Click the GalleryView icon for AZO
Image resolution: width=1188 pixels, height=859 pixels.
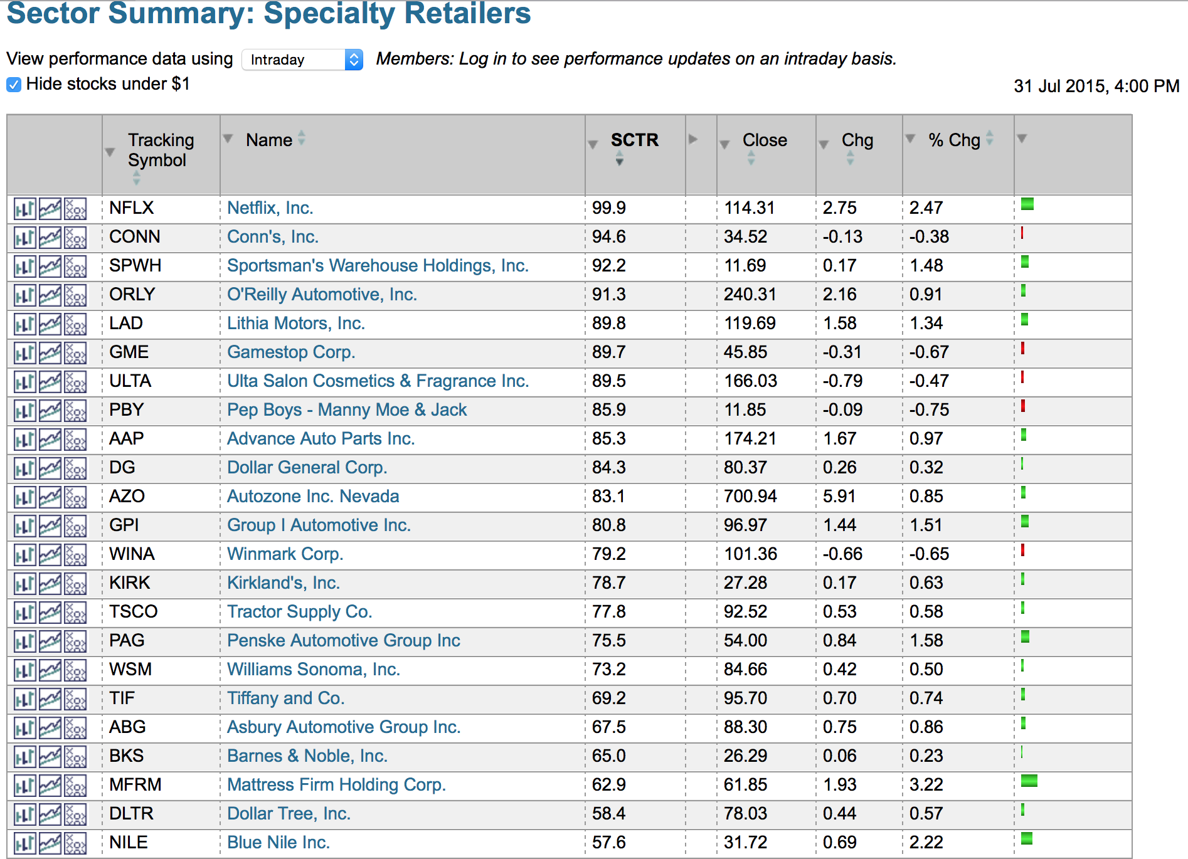pyautogui.click(x=50, y=497)
